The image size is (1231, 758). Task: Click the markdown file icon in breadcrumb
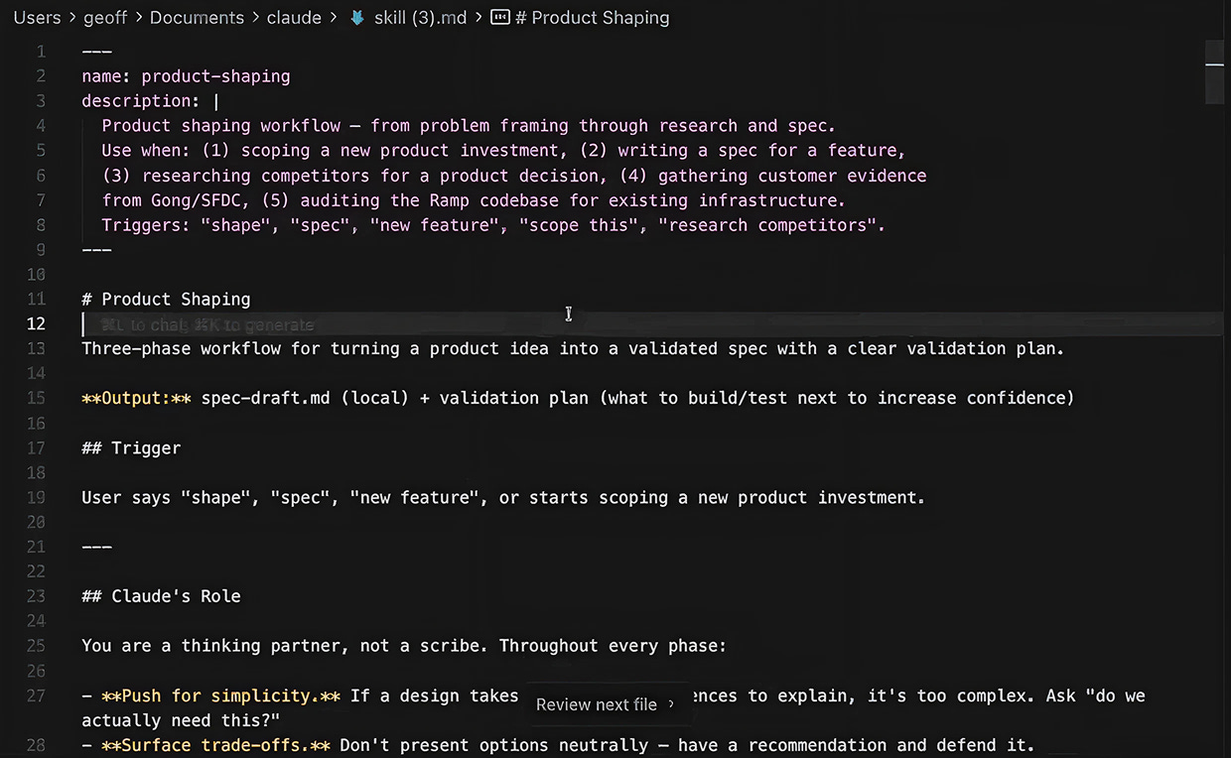tap(357, 18)
